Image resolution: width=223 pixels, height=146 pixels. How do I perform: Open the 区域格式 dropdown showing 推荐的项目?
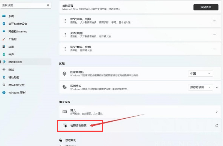coord(201,87)
